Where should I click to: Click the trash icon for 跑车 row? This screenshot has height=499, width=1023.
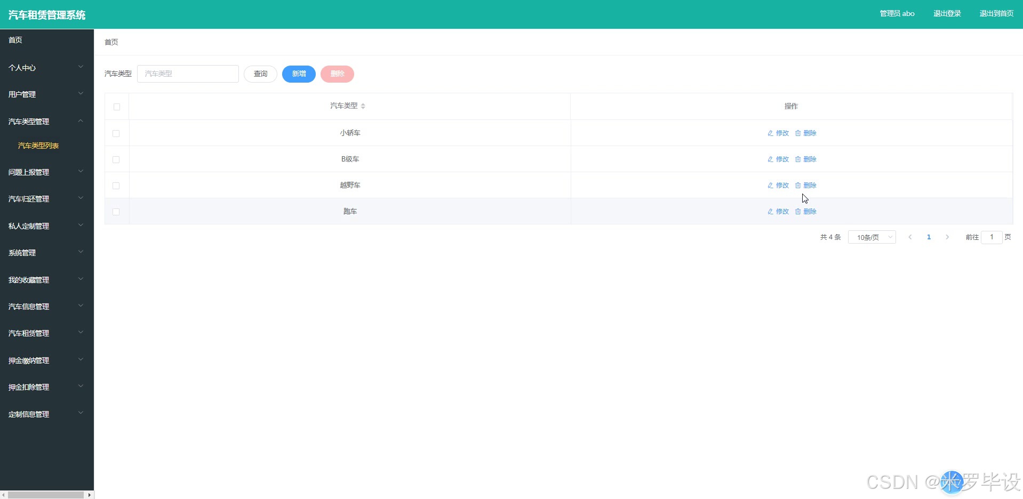click(798, 212)
